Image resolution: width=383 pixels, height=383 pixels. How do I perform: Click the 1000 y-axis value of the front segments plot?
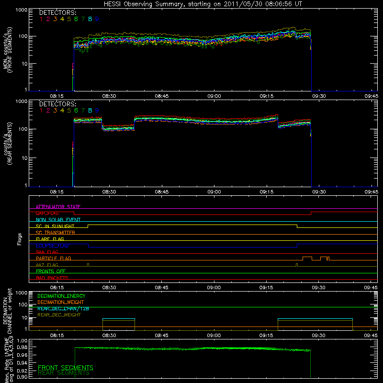(22, 10)
